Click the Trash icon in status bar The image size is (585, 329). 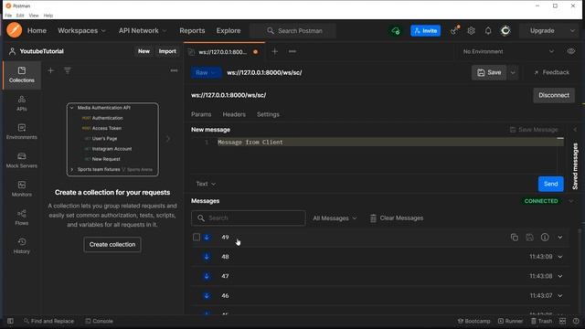tap(542, 321)
